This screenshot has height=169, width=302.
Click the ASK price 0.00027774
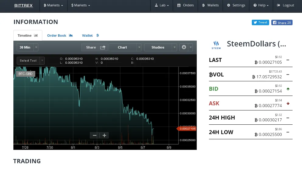268,106
